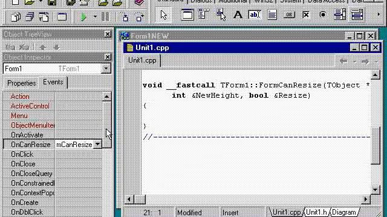The image size is (387, 217).
Task: Select the OnActivate event row
Action: 53,135
